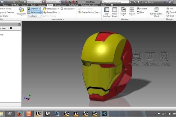Switch to the active Inventor taskbar window
This screenshot has width=176, height=117.
tap(38, 114)
